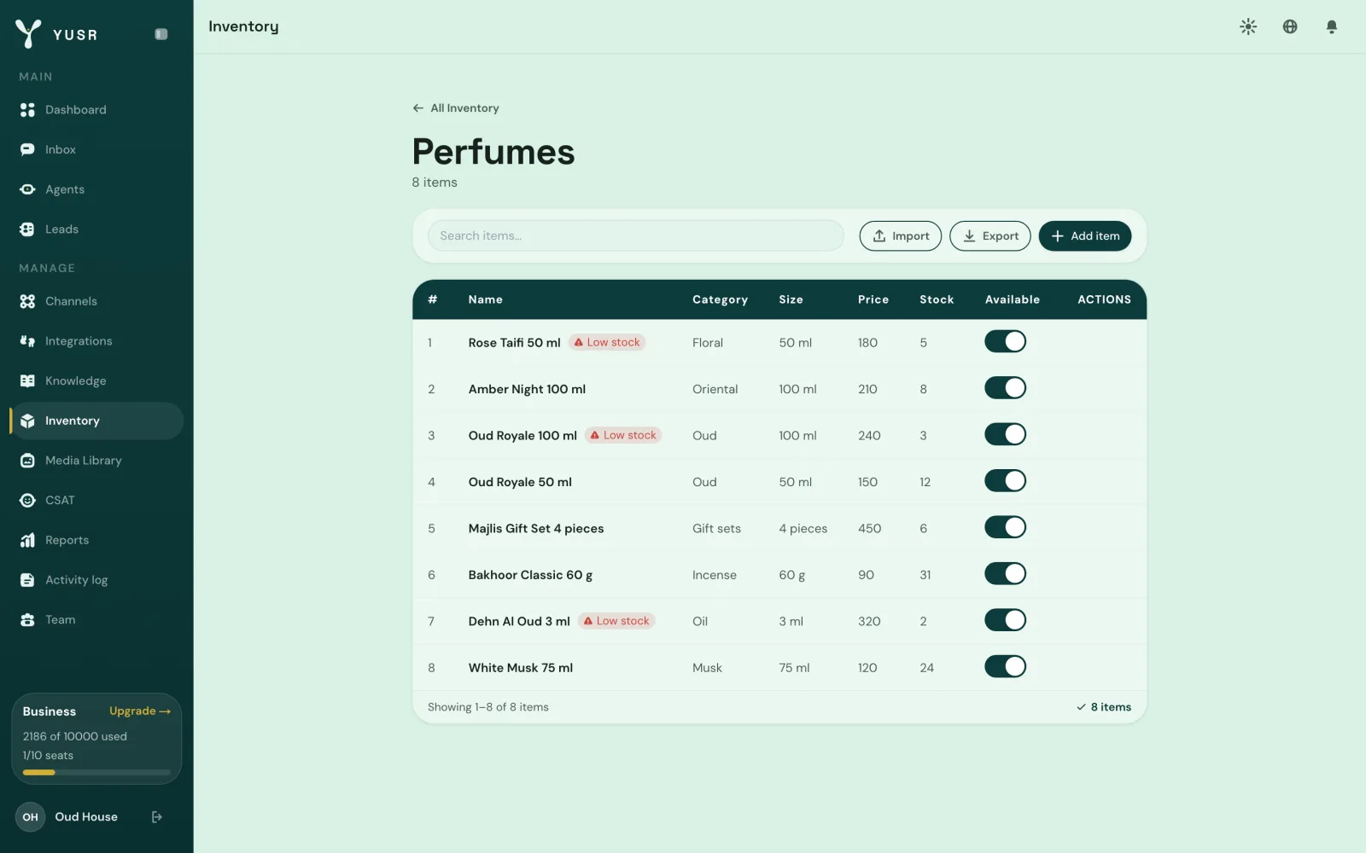The width and height of the screenshot is (1366, 853).
Task: Open the Dashboard page
Action: tap(96, 110)
